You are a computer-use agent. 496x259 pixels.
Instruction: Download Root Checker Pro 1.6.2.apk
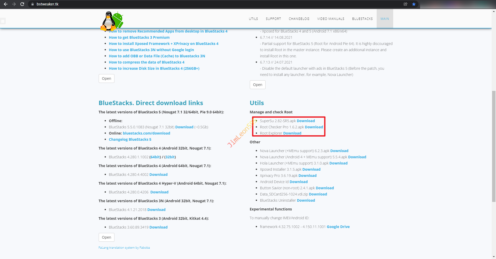pos(314,127)
